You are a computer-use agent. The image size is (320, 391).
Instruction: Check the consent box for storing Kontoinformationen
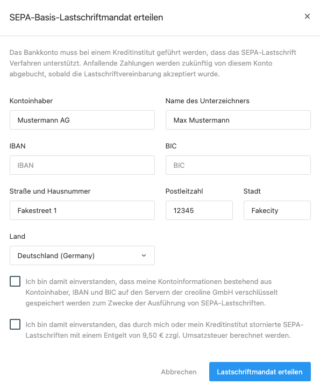tap(15, 281)
